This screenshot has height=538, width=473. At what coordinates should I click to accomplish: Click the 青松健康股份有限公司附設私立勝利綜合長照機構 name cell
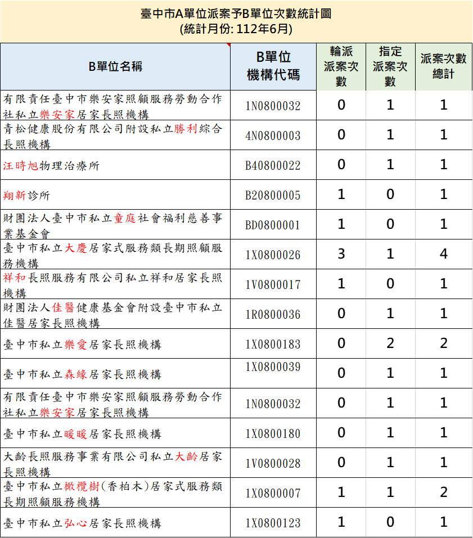pos(115,135)
